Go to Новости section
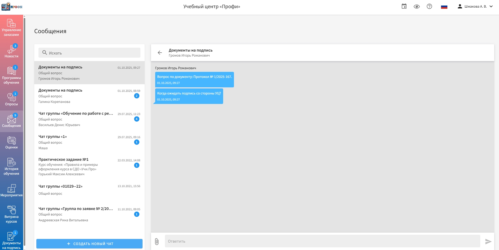499x250 pixels. tap(11, 51)
